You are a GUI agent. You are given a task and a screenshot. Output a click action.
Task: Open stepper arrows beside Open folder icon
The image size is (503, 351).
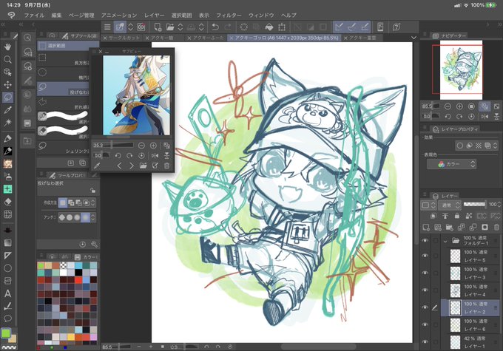pos(180,27)
